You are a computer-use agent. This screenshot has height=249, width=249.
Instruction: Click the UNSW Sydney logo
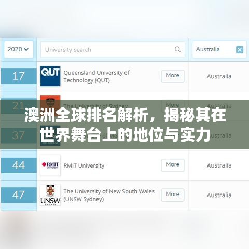[x=50, y=195]
